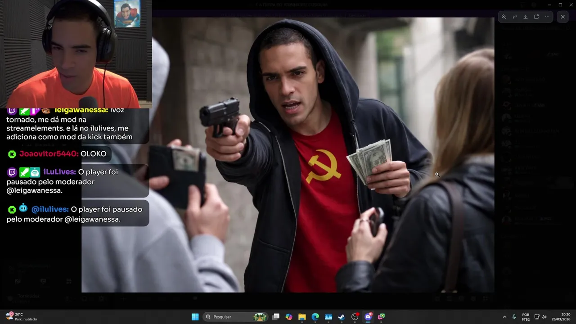The image size is (576, 324).
Task: Click the blue bot badge beside @ilulives
Action: click(x=23, y=208)
